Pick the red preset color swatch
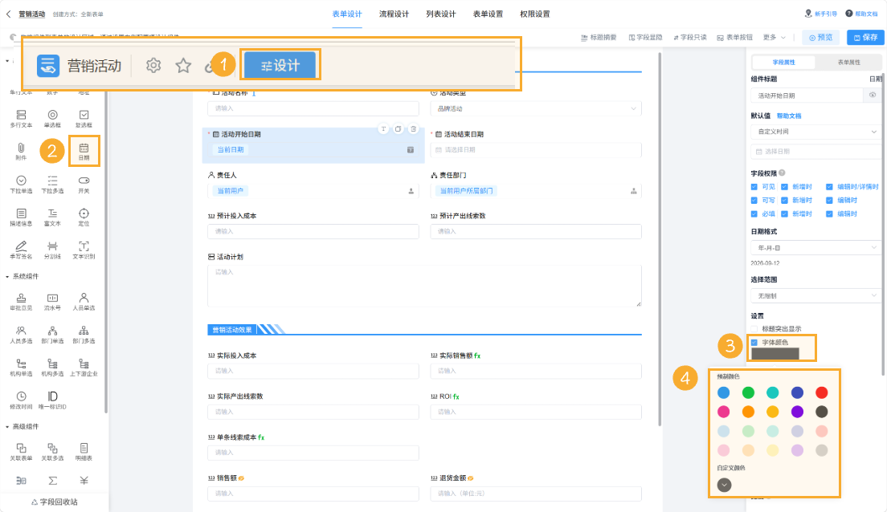The image size is (887, 512). 821,392
